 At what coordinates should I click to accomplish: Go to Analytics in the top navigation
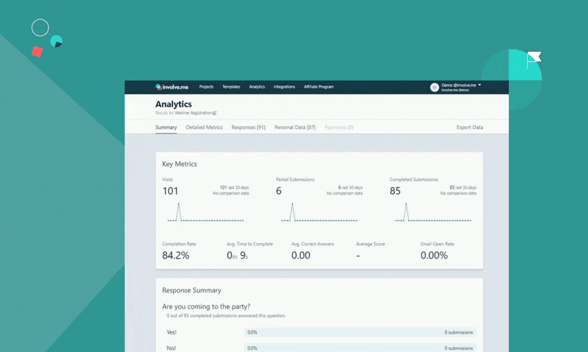tap(257, 87)
